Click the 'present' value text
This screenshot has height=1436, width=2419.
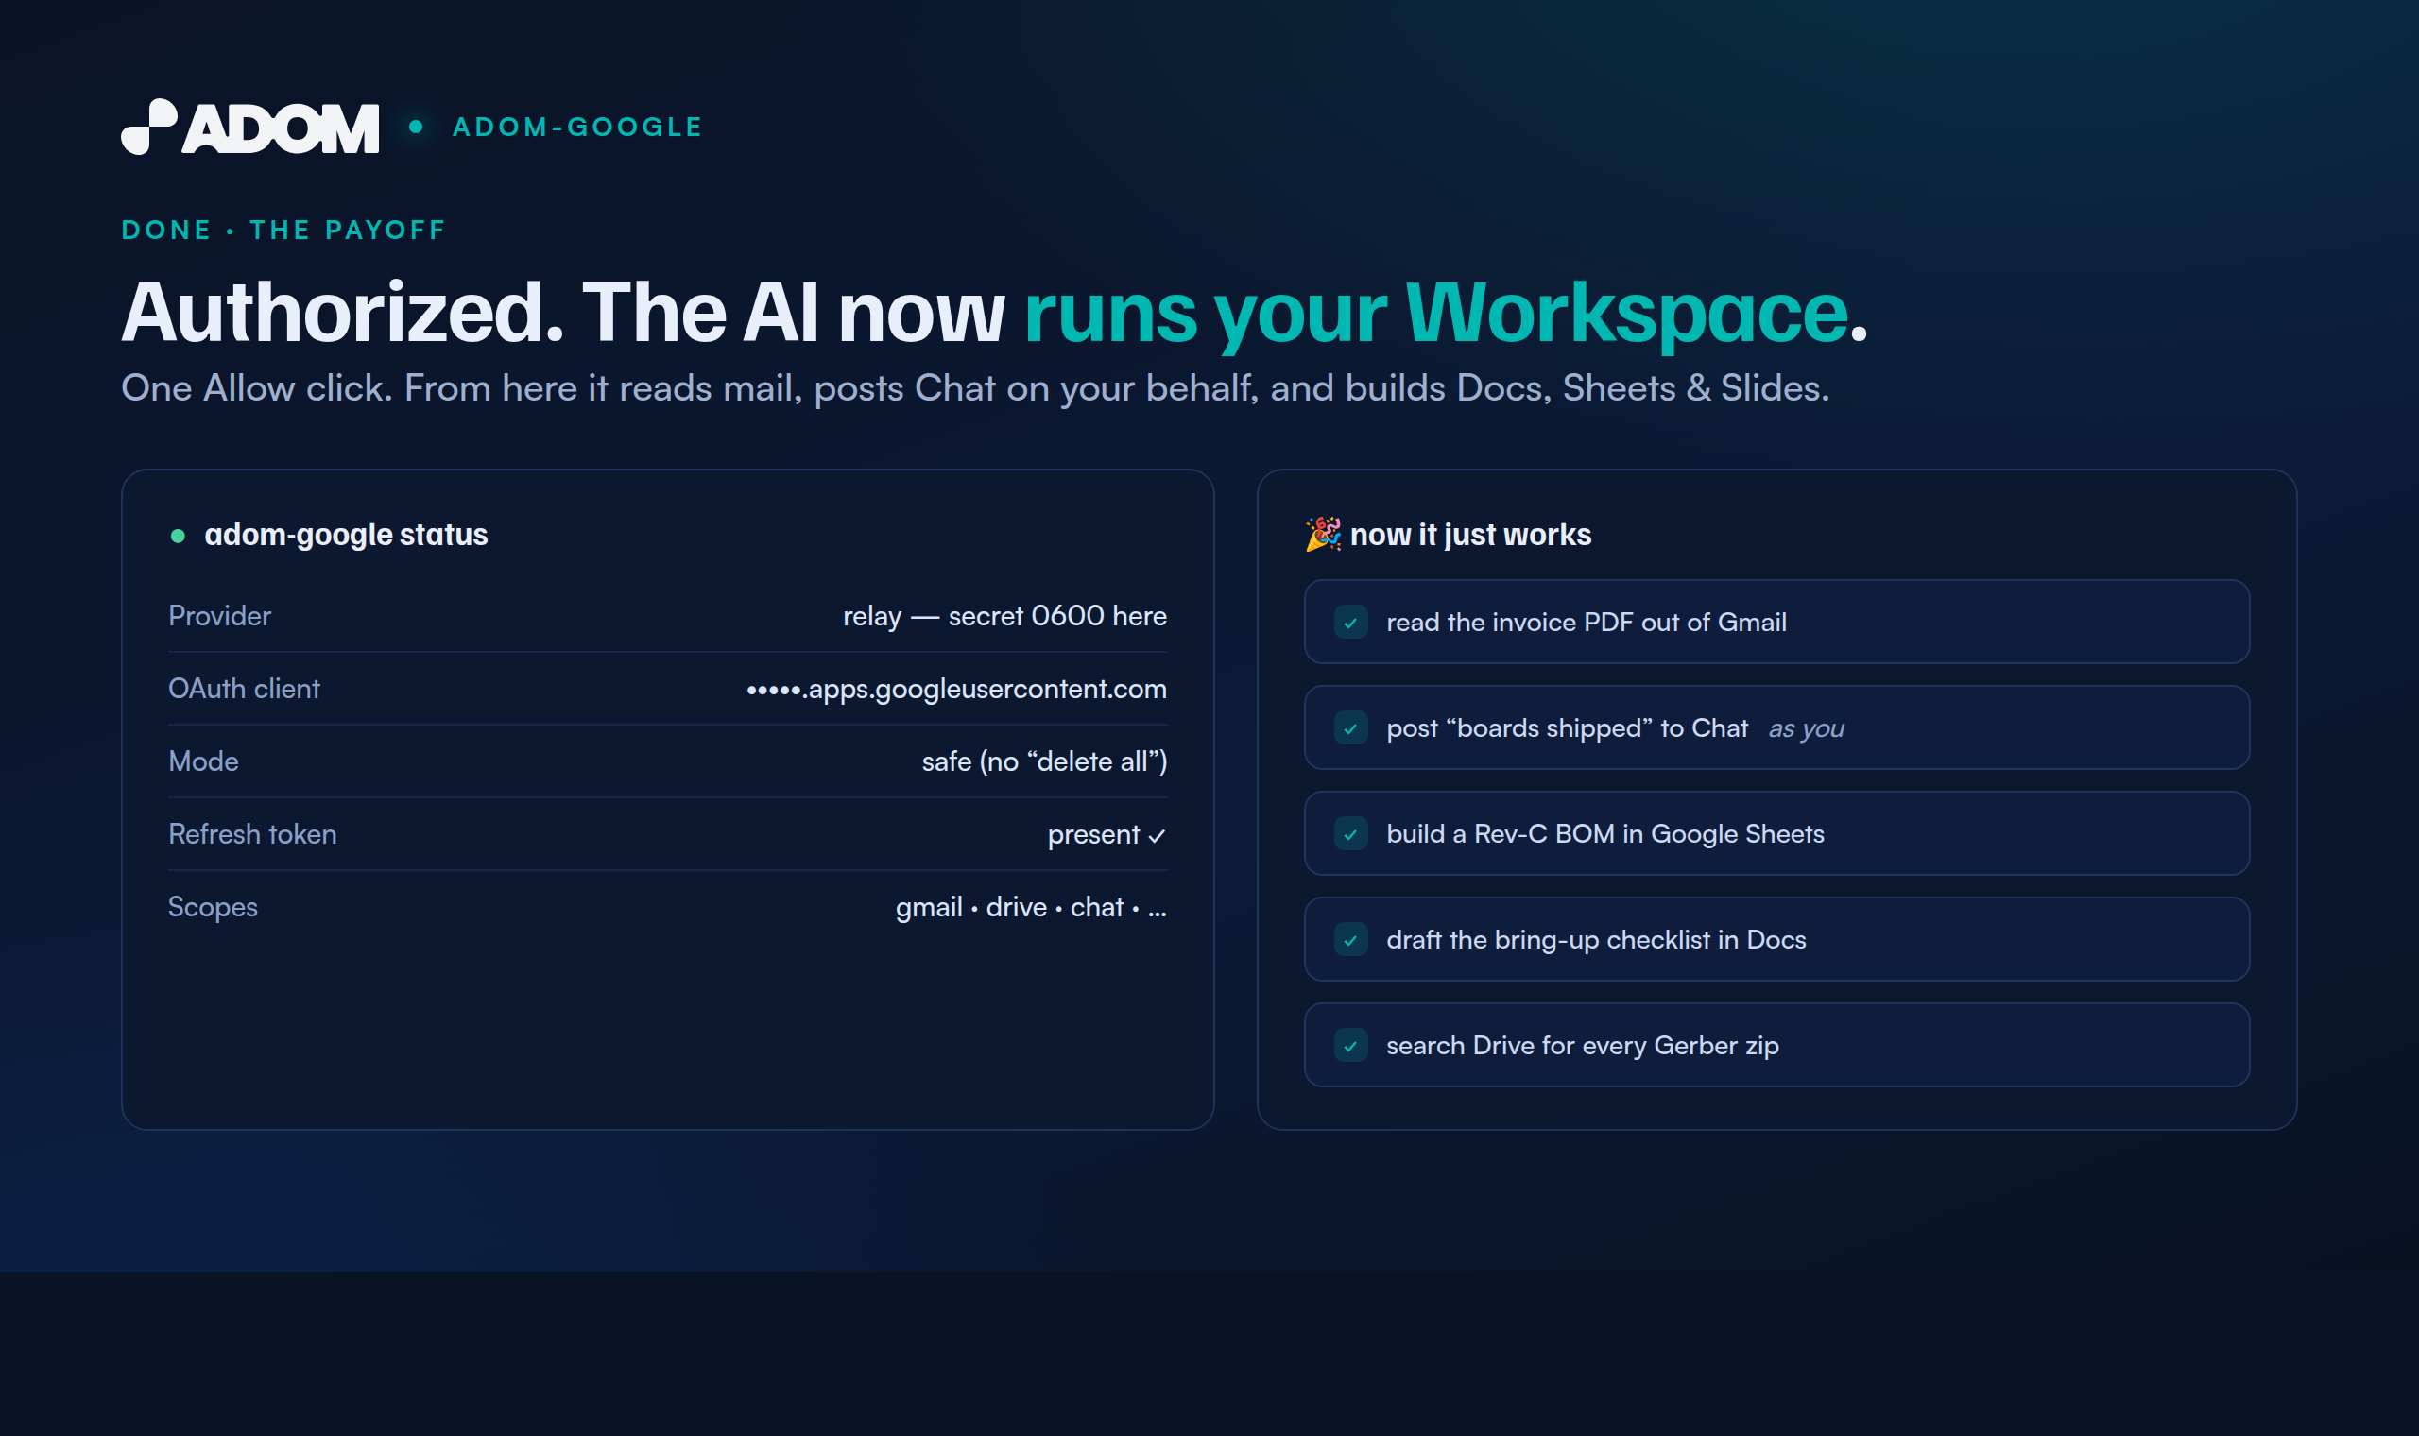[1093, 835]
